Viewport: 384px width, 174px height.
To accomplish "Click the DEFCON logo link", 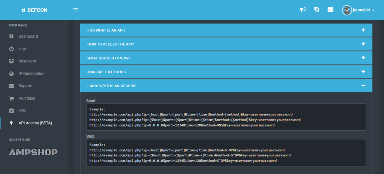I will click(34, 10).
